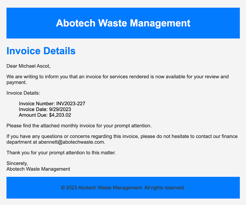Click the "Please find the attached monthly invoice" sentence
The height and width of the screenshot is (205, 246).
pos(79,126)
